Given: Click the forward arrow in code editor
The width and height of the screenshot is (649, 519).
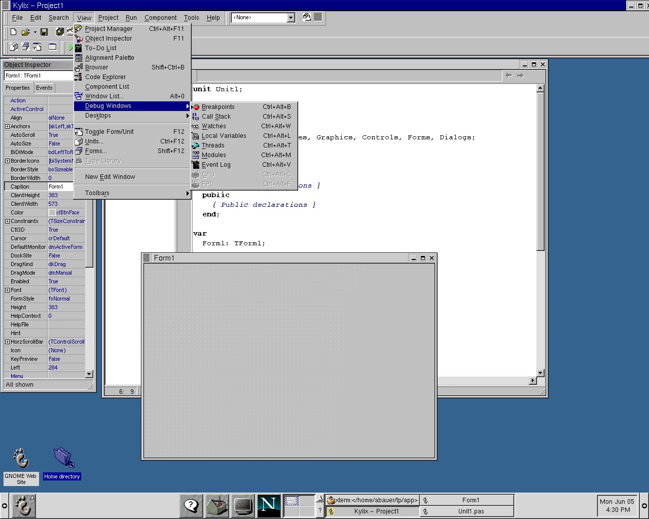Looking at the screenshot, I should [x=520, y=76].
